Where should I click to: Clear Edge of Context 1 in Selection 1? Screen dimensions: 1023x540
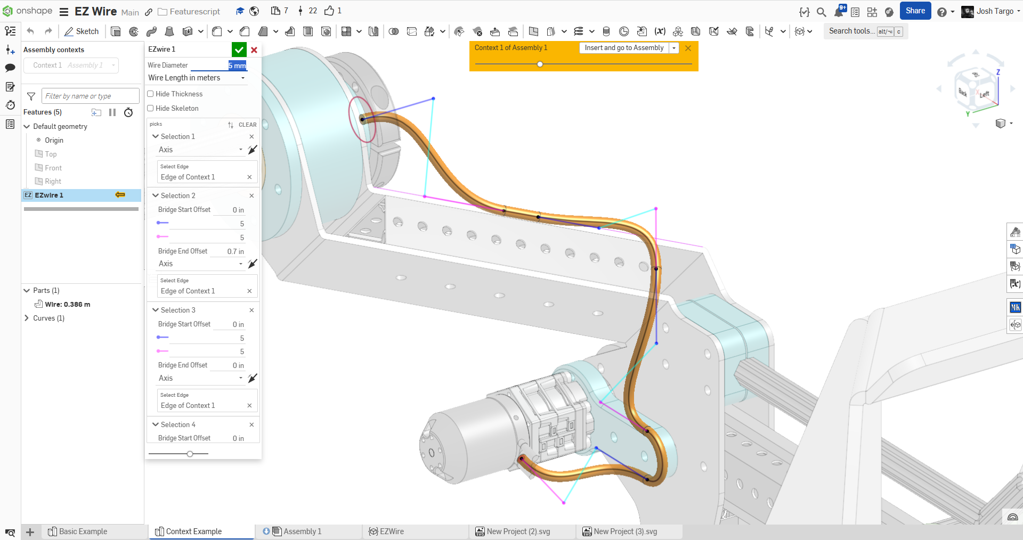point(249,177)
